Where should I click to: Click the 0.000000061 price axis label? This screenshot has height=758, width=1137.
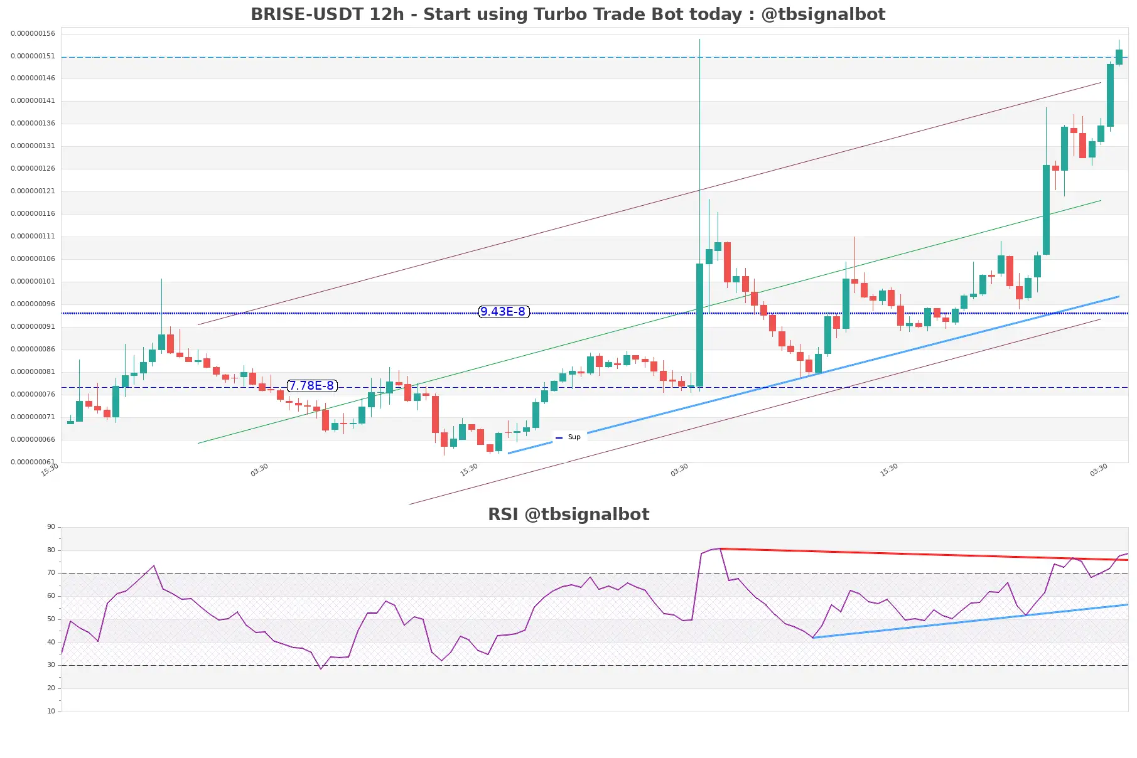(x=33, y=462)
